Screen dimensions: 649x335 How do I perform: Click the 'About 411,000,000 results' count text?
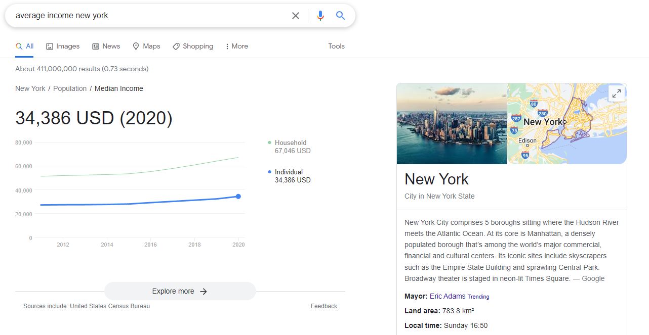[x=82, y=69]
